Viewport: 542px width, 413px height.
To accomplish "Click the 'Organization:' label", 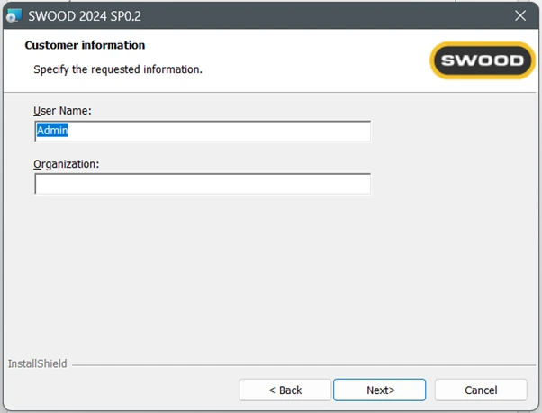I will (66, 164).
